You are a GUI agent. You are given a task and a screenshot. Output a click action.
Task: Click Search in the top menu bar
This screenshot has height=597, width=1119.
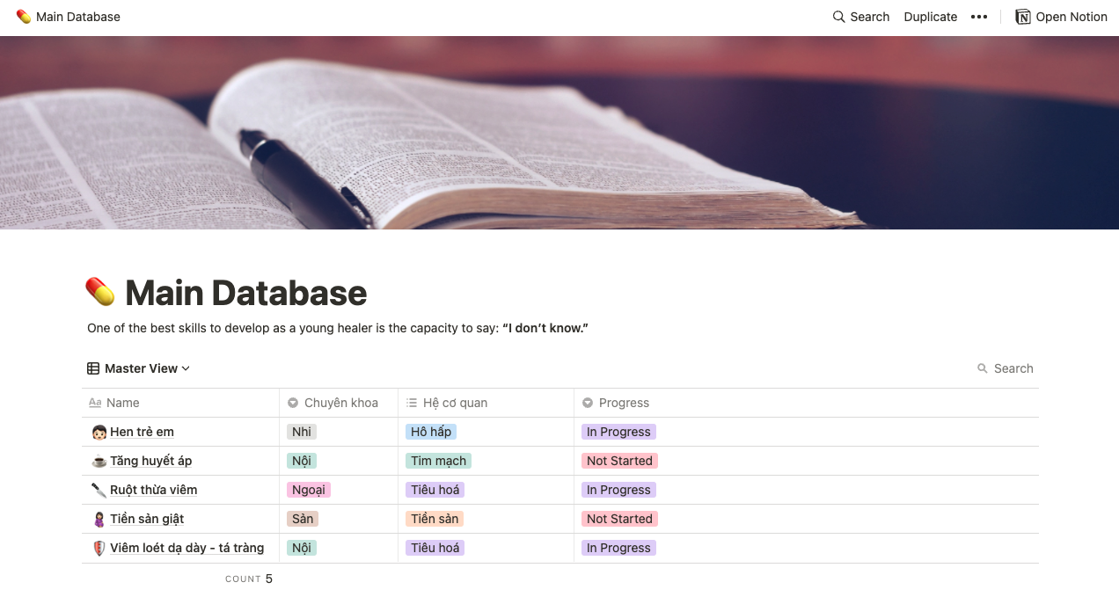pyautogui.click(x=869, y=16)
